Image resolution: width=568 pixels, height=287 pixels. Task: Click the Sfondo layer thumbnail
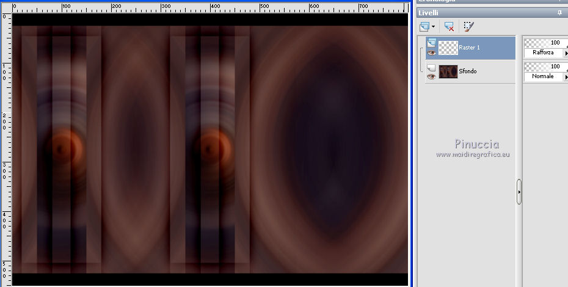coord(448,71)
